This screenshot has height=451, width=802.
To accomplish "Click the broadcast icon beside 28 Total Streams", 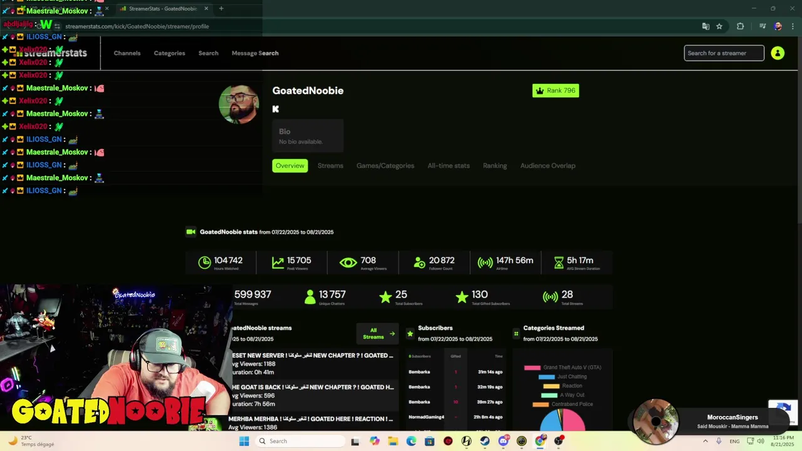I will (x=550, y=297).
